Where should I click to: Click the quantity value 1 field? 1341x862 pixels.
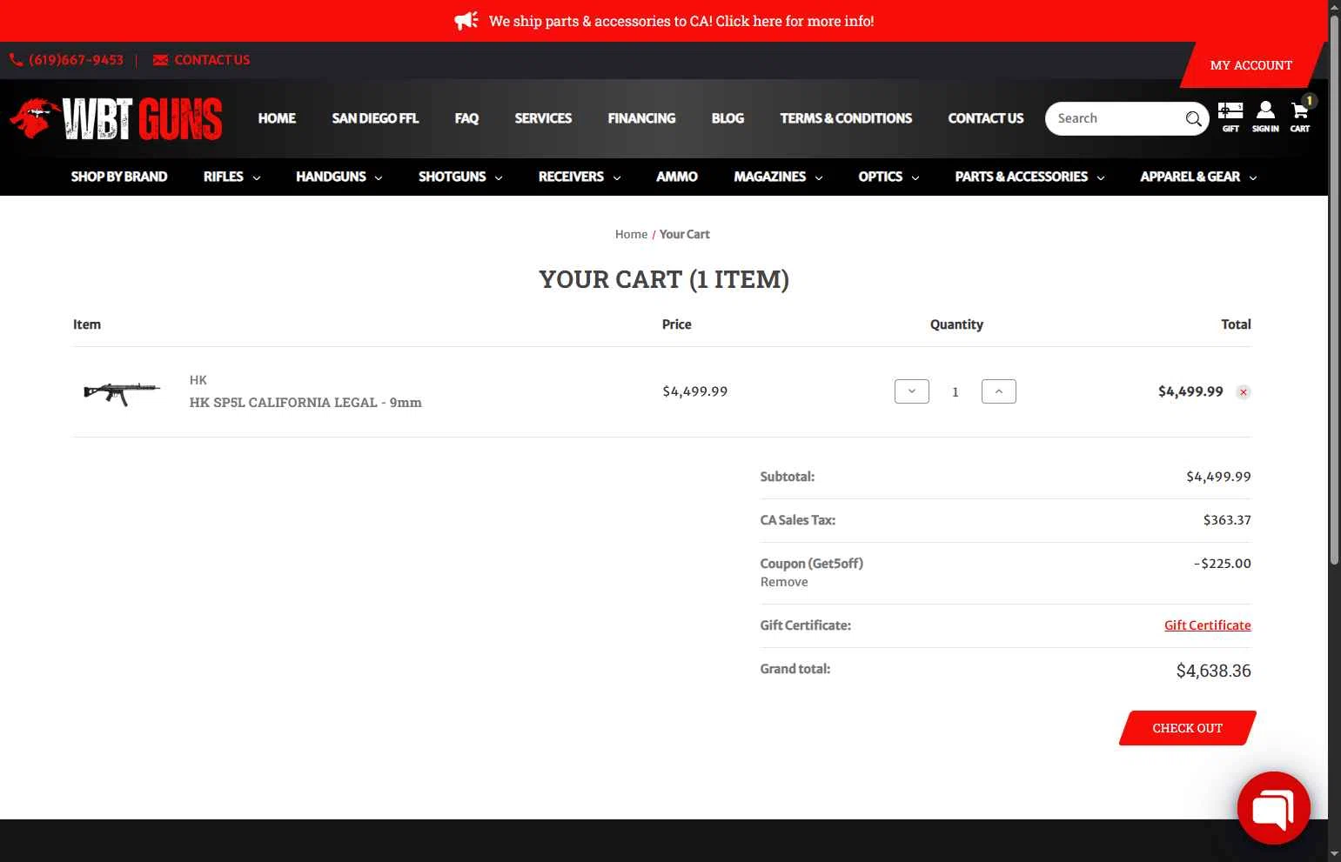pyautogui.click(x=955, y=392)
